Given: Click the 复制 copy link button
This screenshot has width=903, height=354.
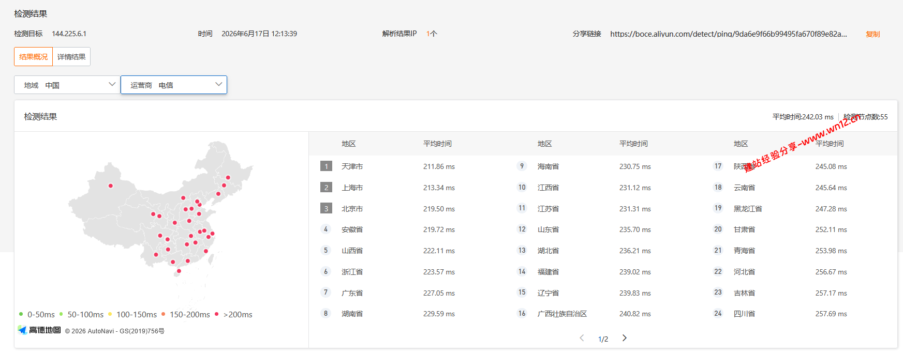Looking at the screenshot, I should pyautogui.click(x=872, y=34).
